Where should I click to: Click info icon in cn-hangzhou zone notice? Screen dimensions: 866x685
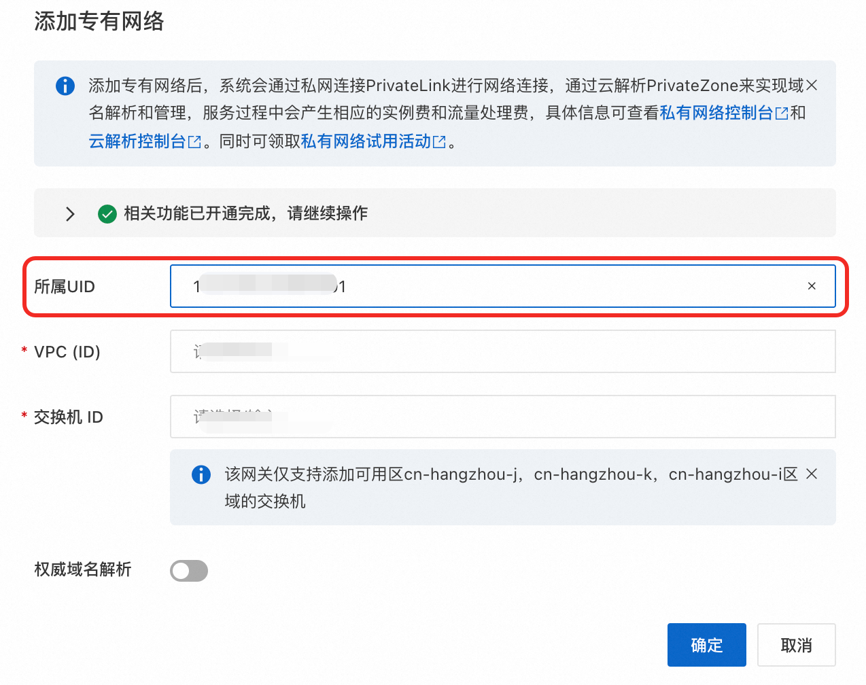(201, 474)
